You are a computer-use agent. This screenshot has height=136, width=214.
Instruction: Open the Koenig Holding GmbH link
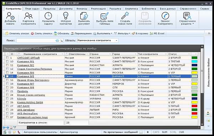click(x=30, y=102)
